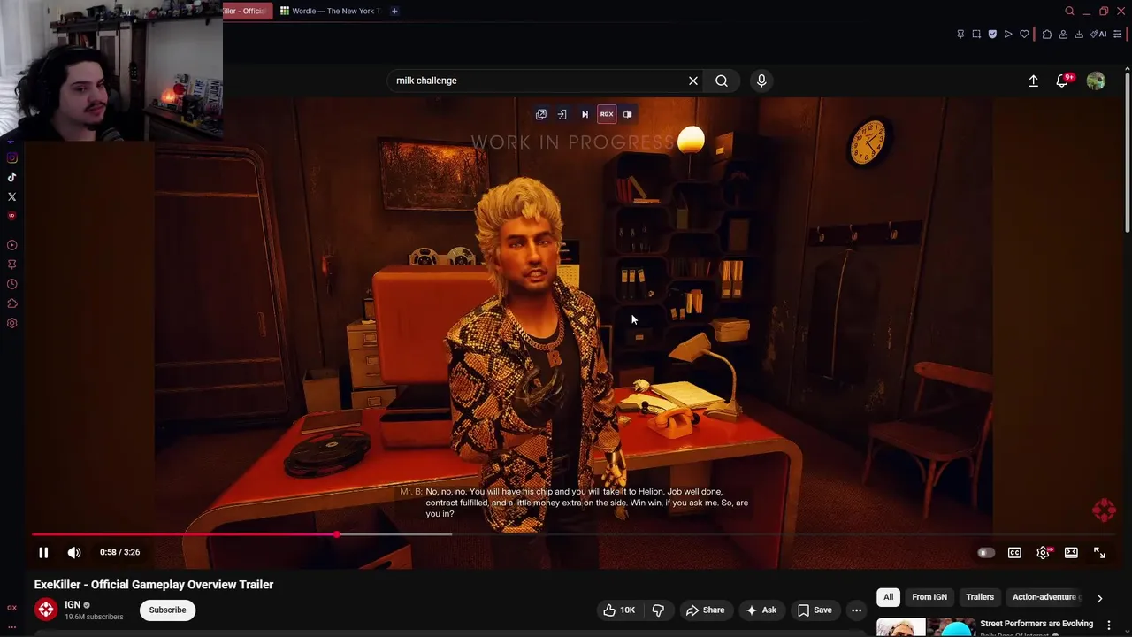Switch to the Wordle New York Times tab
Viewport: 1132px width, 637px height.
(x=329, y=11)
